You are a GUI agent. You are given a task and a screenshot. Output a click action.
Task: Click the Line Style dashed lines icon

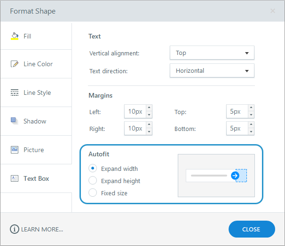[x=15, y=92]
